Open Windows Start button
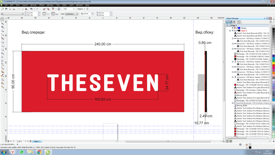The height and width of the screenshot is (155, 275). tap(4, 152)
